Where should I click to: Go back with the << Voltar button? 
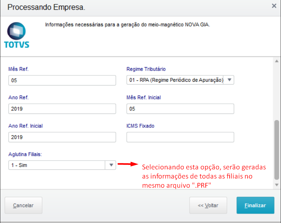pyautogui.click(x=208, y=205)
